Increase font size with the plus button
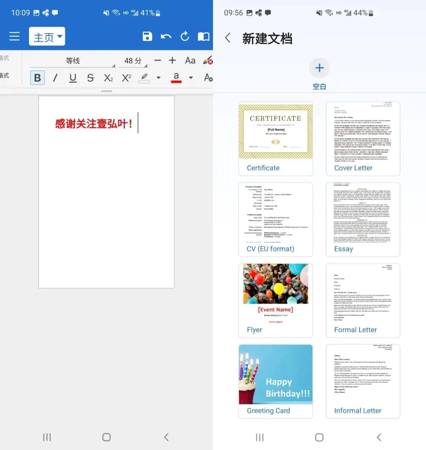 coord(172,60)
